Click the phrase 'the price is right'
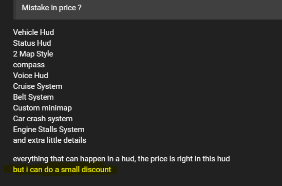The width and height of the screenshot is (282, 186). [x=165, y=159]
